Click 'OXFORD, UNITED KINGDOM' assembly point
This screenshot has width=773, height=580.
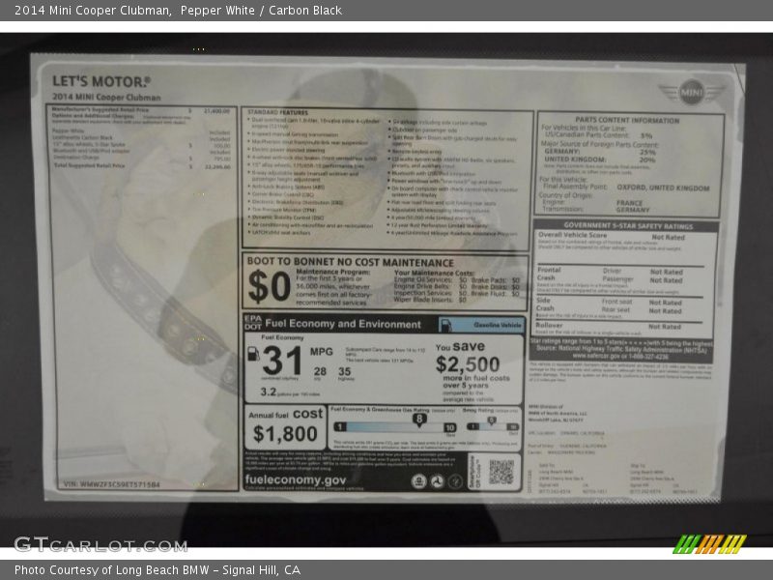pyautogui.click(x=663, y=188)
